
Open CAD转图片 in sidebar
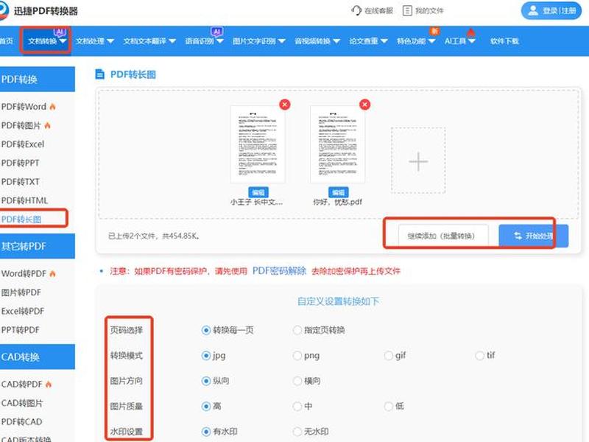pos(22,403)
